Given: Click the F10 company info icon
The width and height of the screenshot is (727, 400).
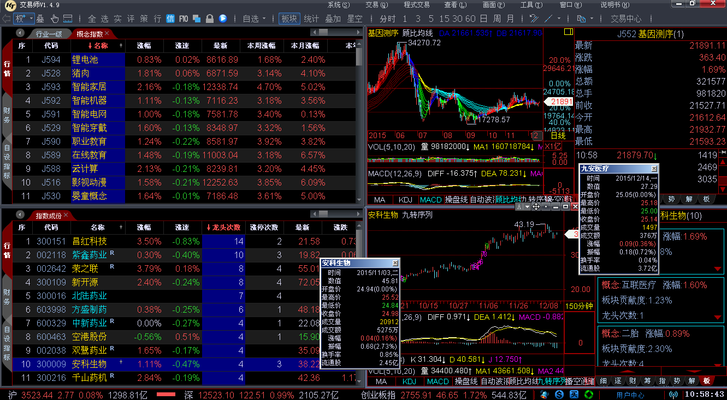Looking at the screenshot, I should click(x=183, y=19).
